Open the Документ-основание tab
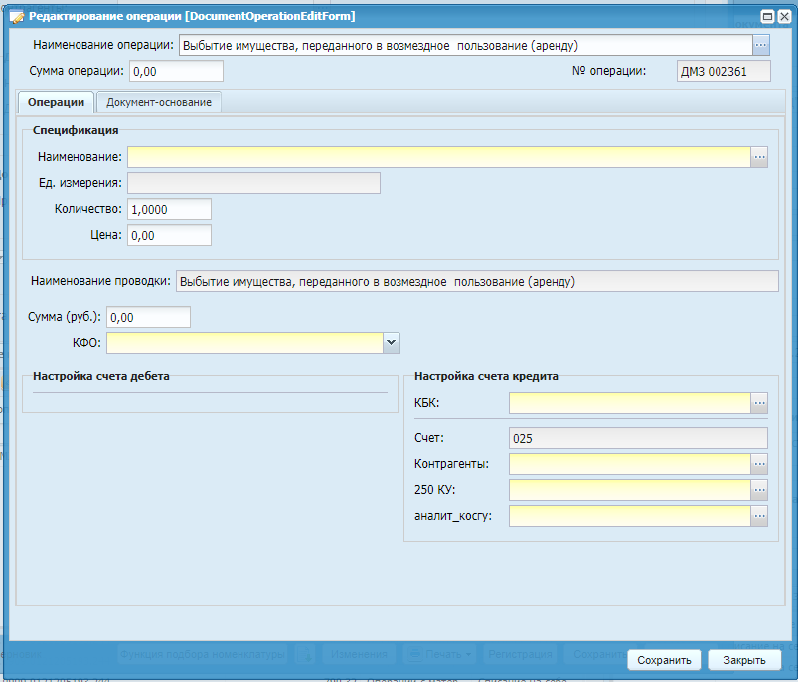798x682 pixels. tap(159, 102)
